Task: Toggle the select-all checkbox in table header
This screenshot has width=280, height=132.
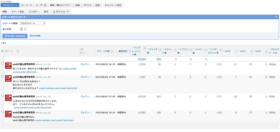Action: pyautogui.click(x=2, y=51)
